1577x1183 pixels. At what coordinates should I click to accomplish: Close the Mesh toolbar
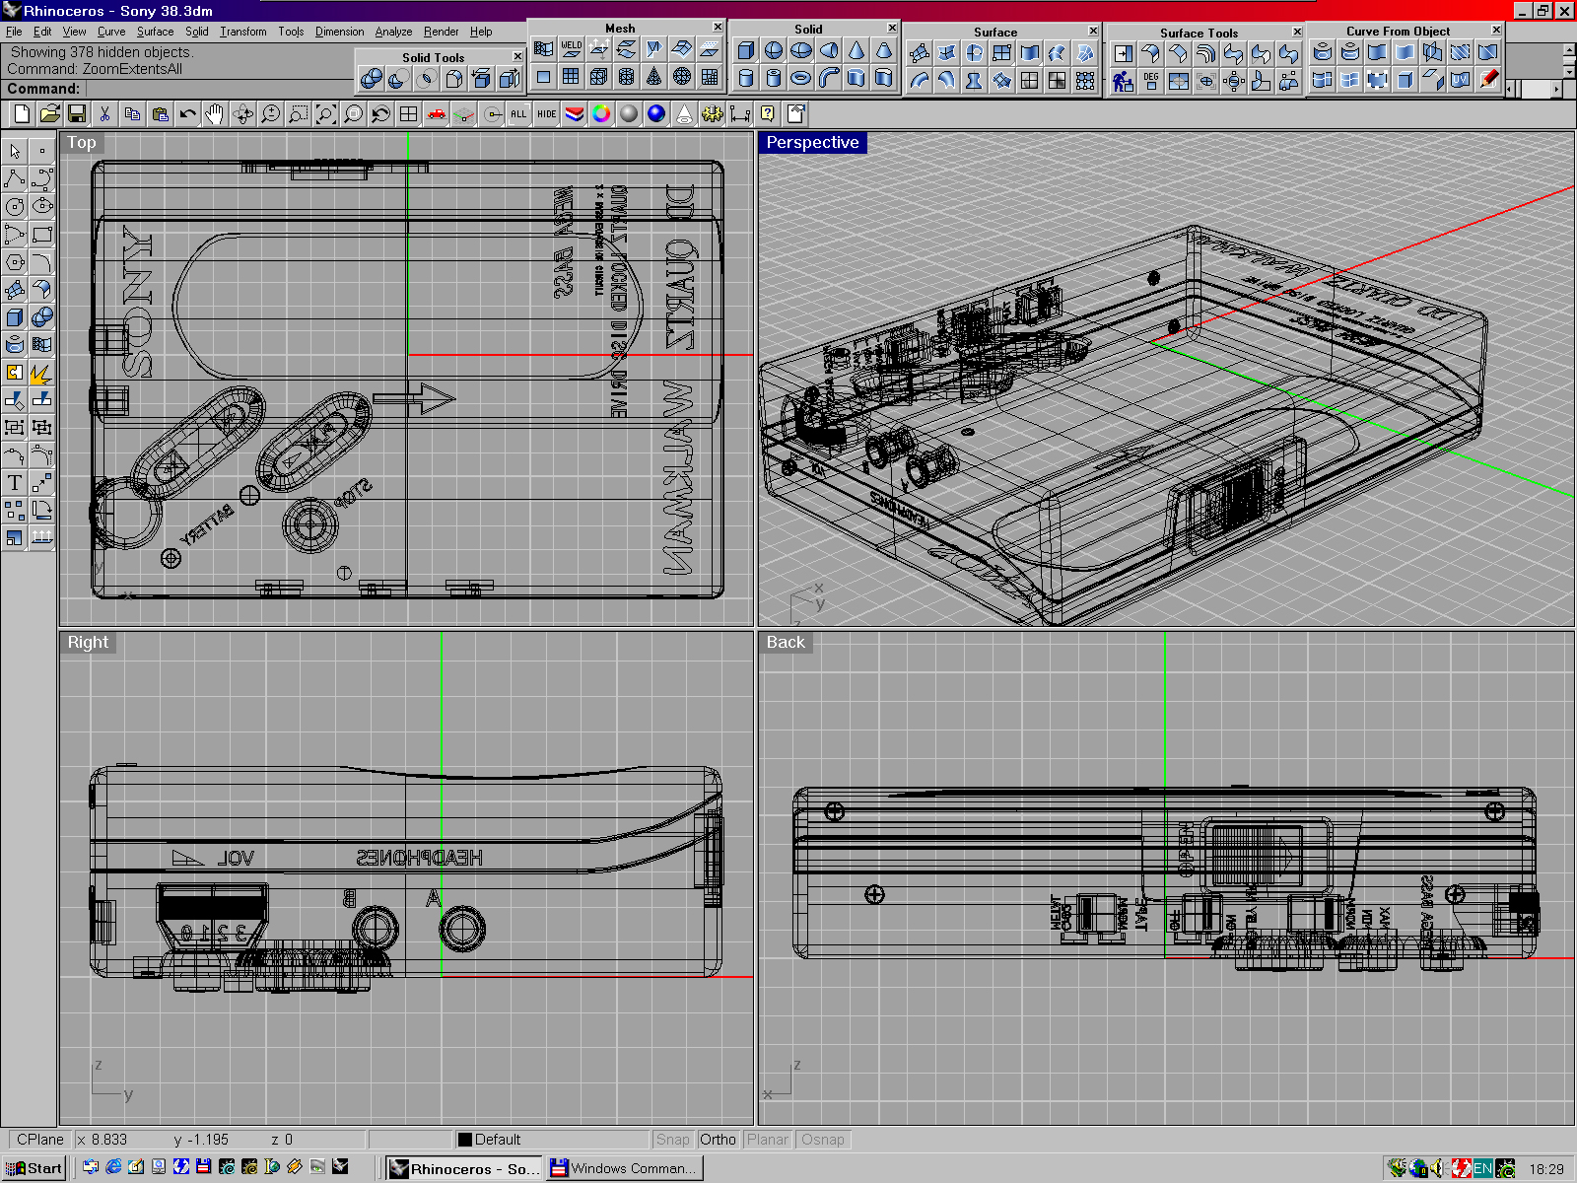[718, 28]
